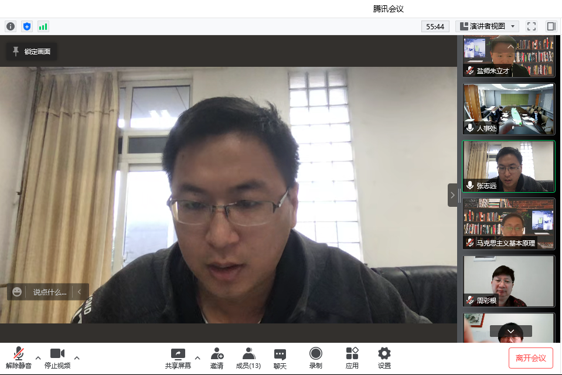
Task: Open the 应用 apps menu
Action: (352, 358)
